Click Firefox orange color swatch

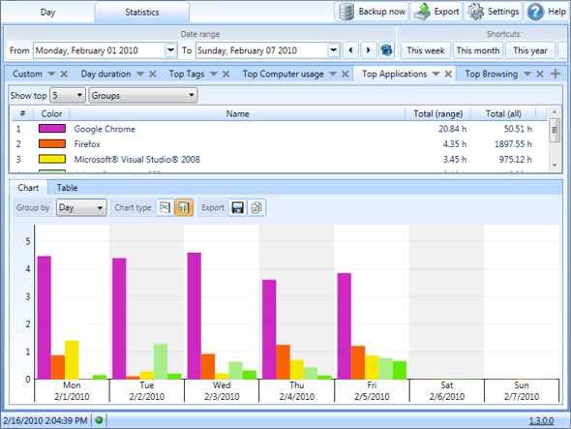tap(52, 144)
